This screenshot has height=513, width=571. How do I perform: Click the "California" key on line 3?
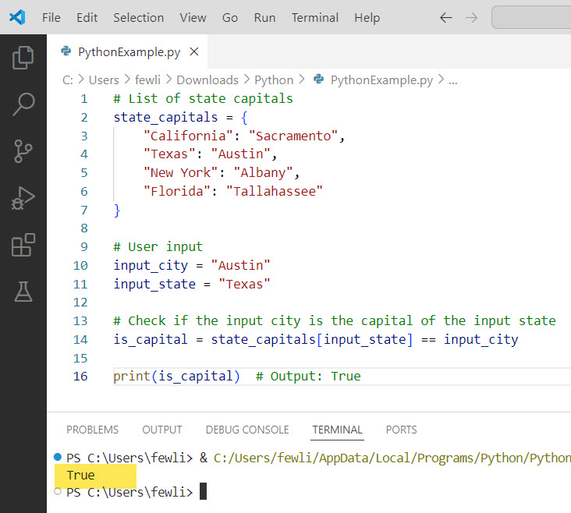[188, 136]
